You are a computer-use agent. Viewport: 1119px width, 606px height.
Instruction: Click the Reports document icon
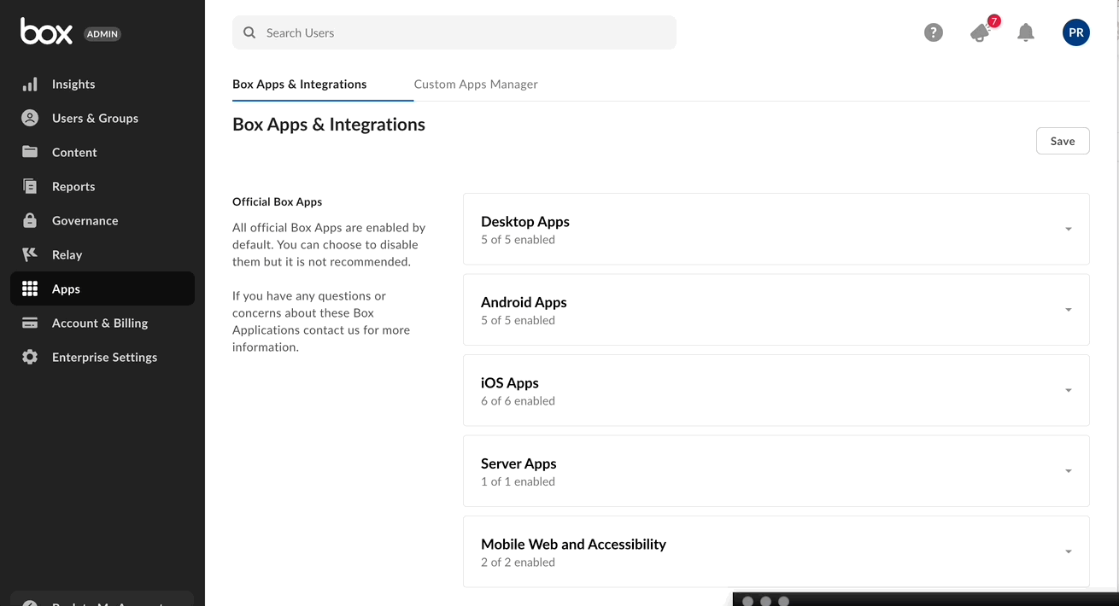[x=30, y=186]
